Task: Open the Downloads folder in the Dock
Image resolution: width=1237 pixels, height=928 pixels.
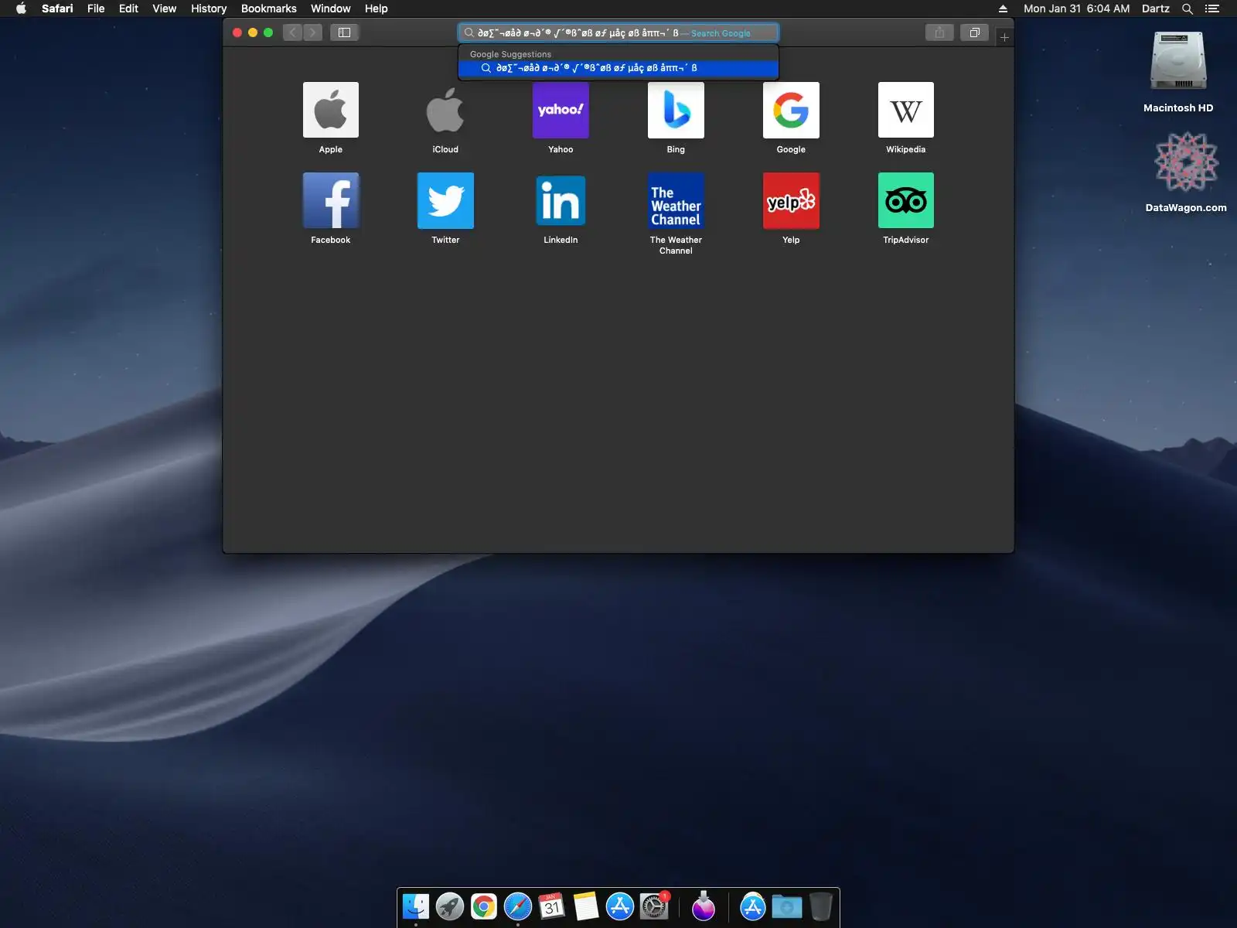Action: [x=787, y=906]
